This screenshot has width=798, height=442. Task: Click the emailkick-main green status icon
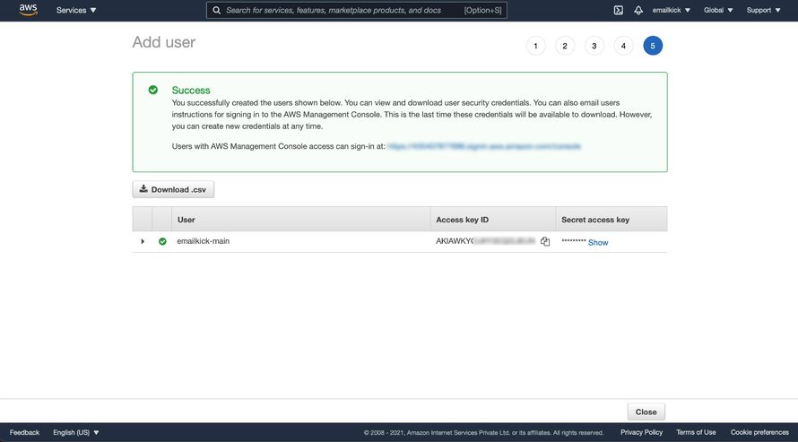click(x=162, y=241)
